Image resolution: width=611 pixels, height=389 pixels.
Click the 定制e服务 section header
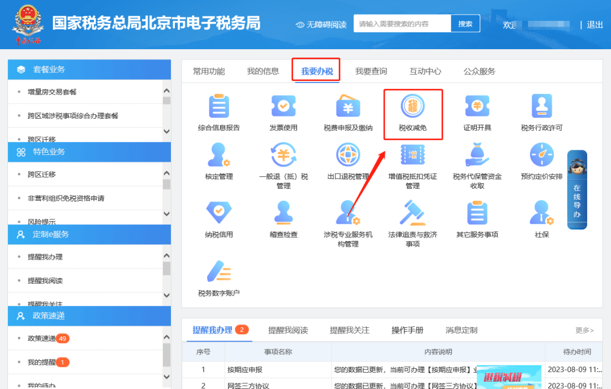click(89, 235)
